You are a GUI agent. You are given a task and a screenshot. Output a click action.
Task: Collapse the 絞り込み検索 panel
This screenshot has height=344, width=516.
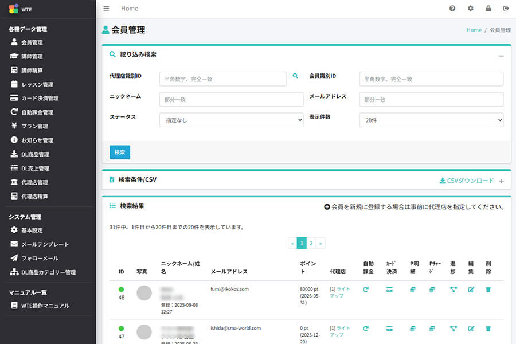pyautogui.click(x=502, y=56)
